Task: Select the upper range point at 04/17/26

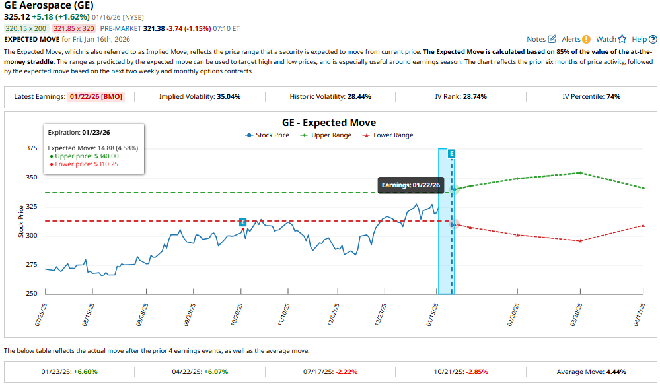Action: pos(643,188)
